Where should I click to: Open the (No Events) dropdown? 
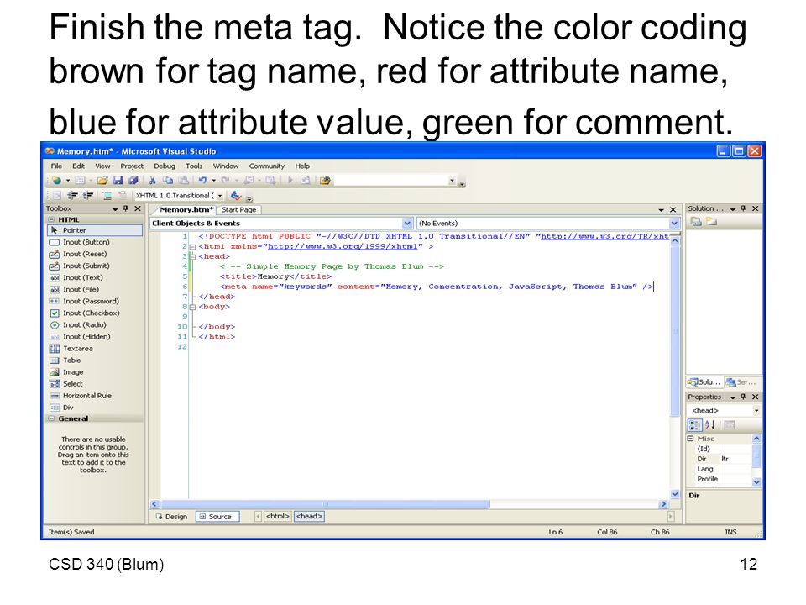pyautogui.click(x=674, y=224)
